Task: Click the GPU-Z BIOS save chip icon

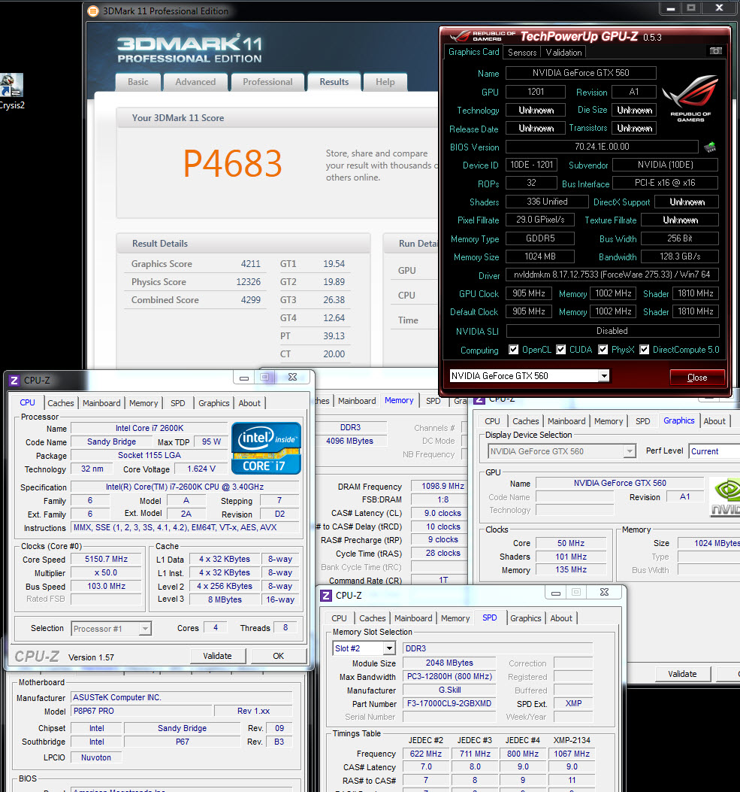Action: coord(710,147)
